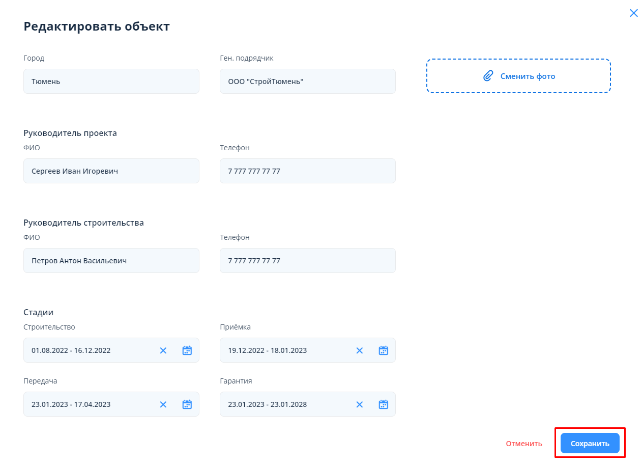Edit construction manager's Телефон field
Screen dimensions: 642x466
click(x=307, y=261)
